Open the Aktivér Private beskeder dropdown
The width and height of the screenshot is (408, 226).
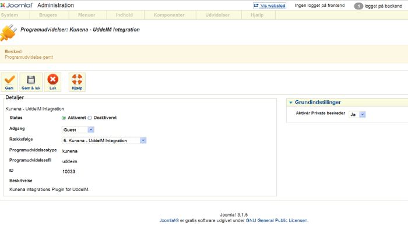(357, 114)
